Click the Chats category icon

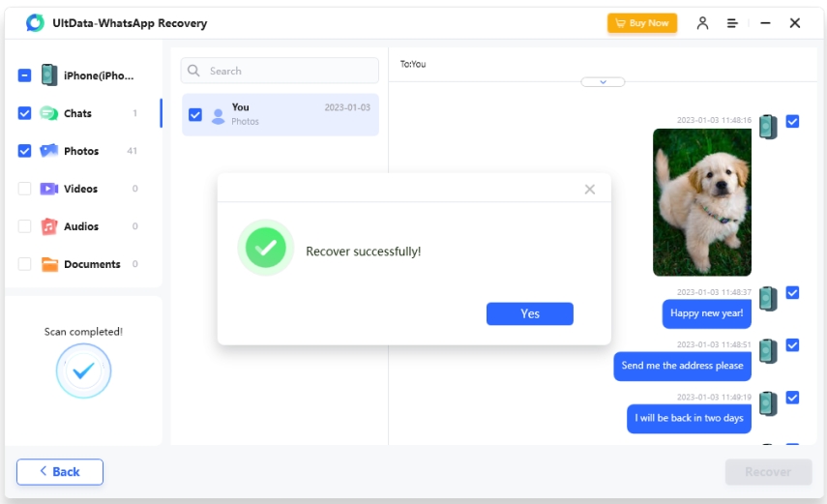coord(48,113)
